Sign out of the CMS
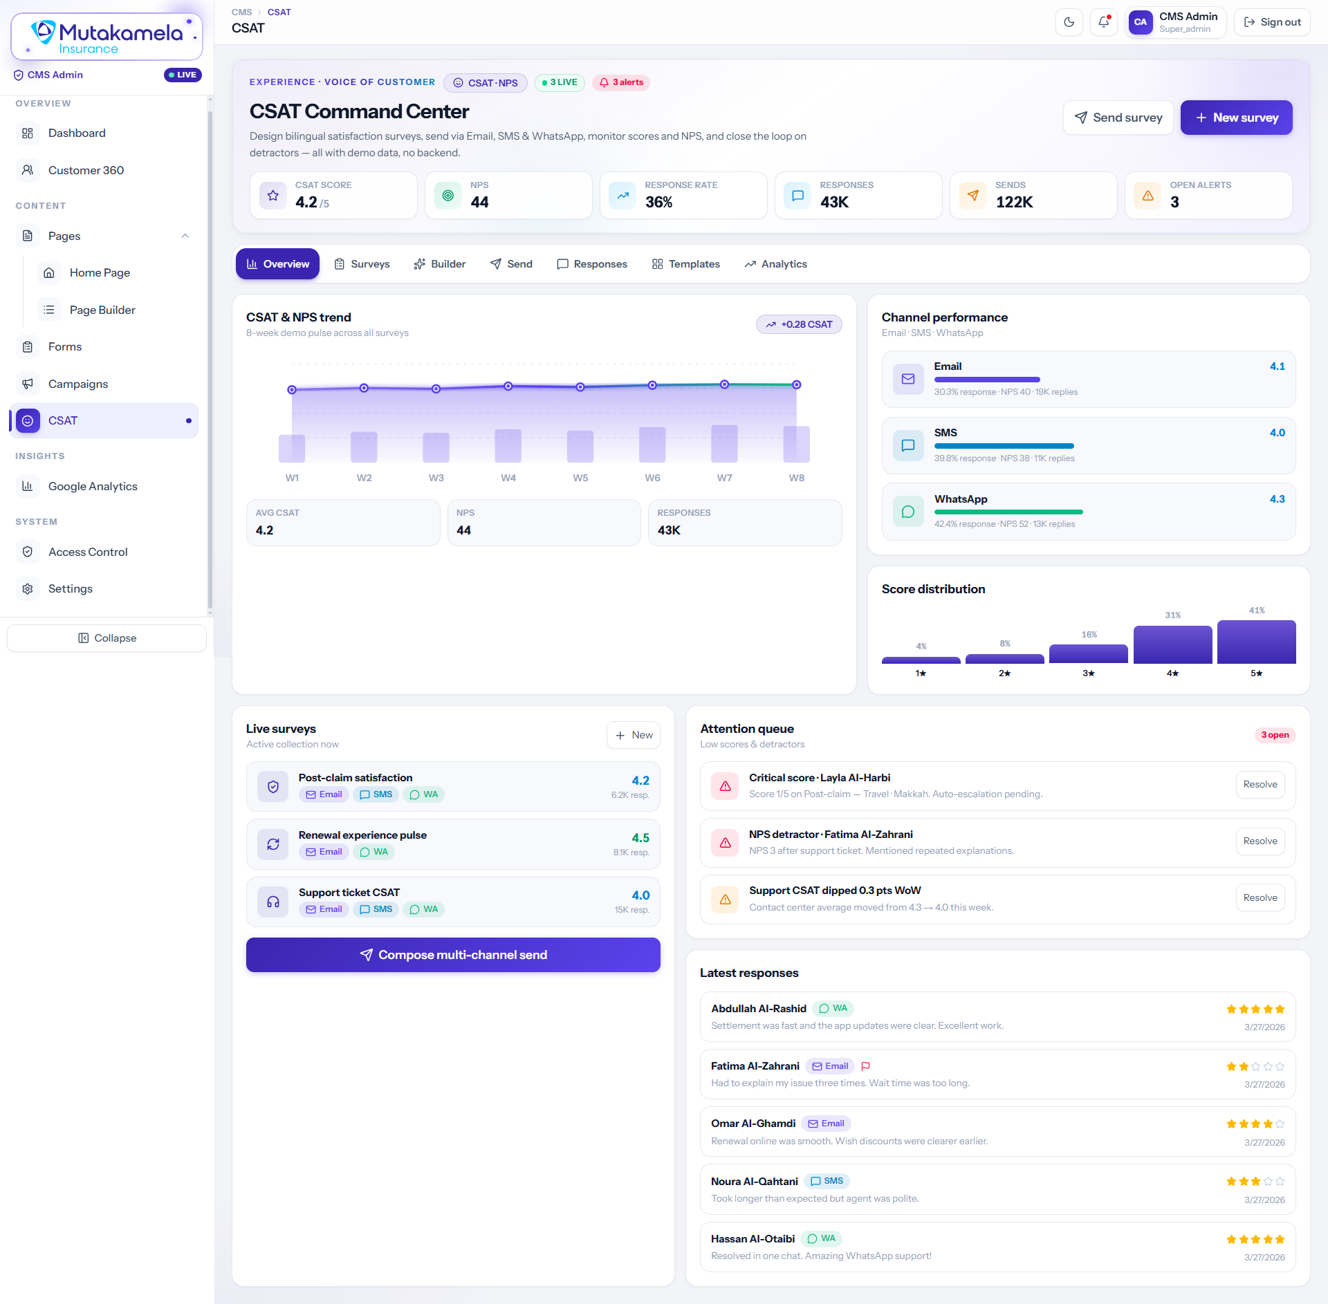The width and height of the screenshot is (1328, 1304). coord(1272,22)
